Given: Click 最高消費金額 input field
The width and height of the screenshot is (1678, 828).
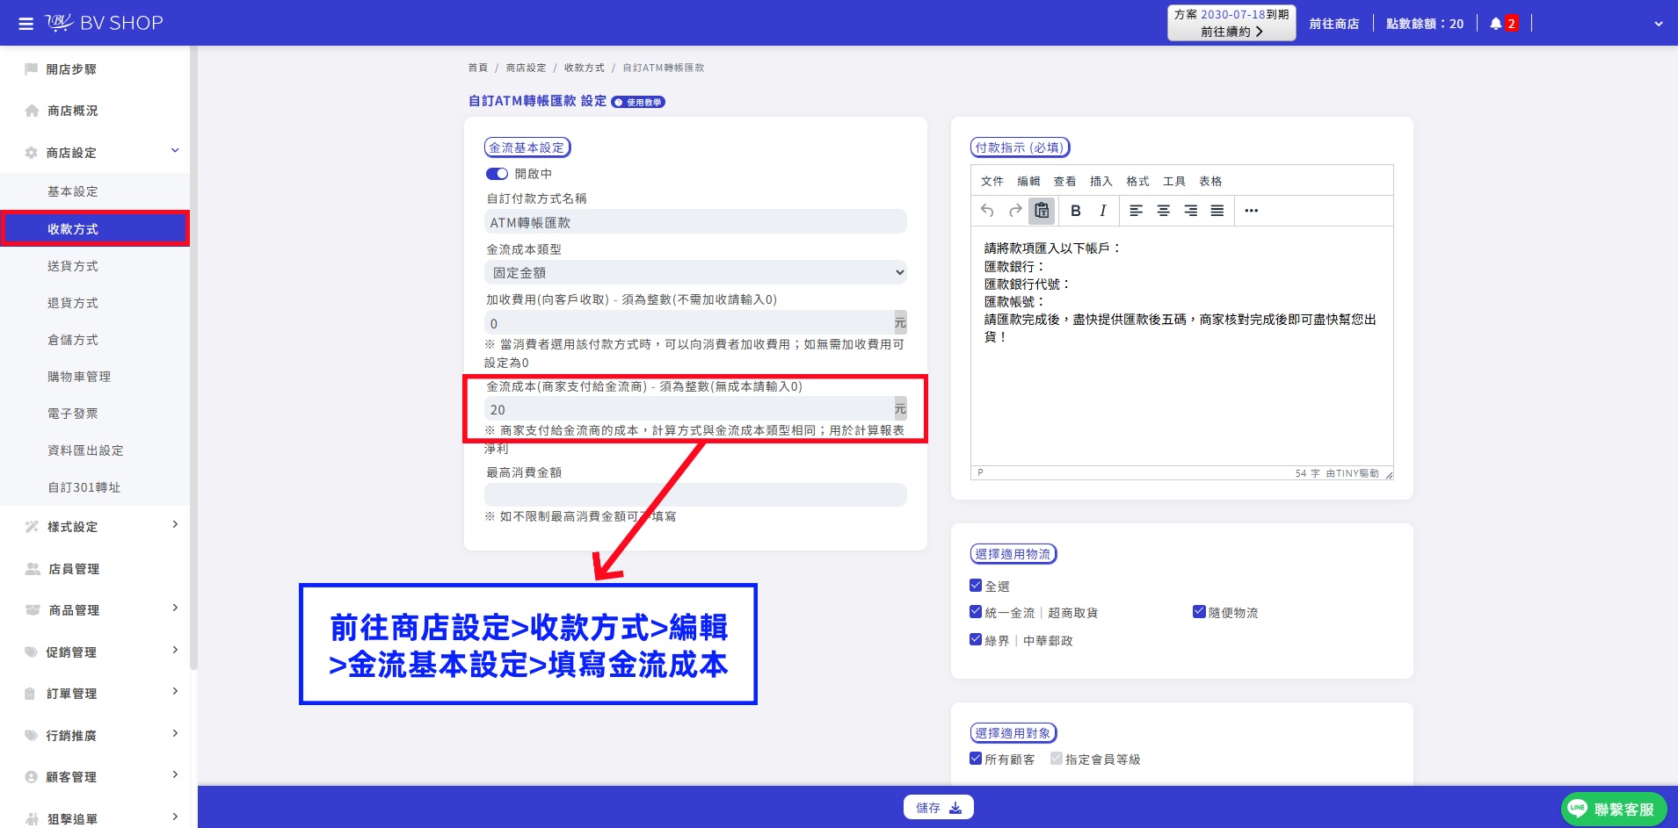Looking at the screenshot, I should click(695, 494).
